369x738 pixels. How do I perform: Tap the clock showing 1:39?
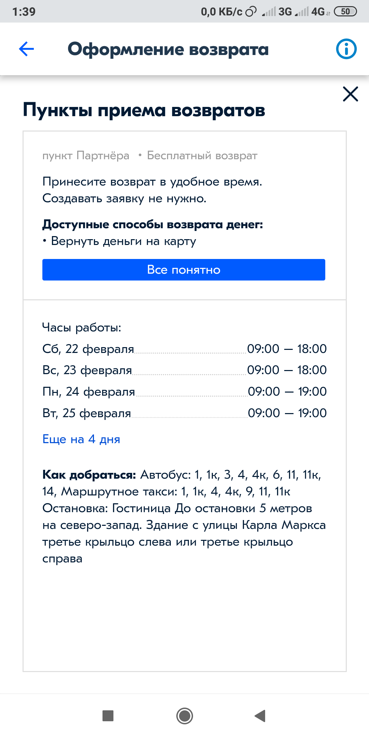click(24, 12)
